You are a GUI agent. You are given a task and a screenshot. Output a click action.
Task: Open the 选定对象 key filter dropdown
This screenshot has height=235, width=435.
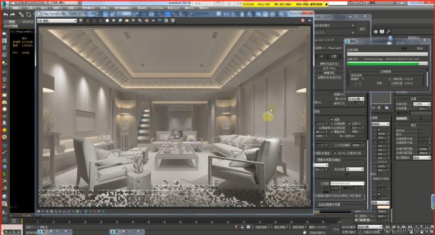pos(369,227)
